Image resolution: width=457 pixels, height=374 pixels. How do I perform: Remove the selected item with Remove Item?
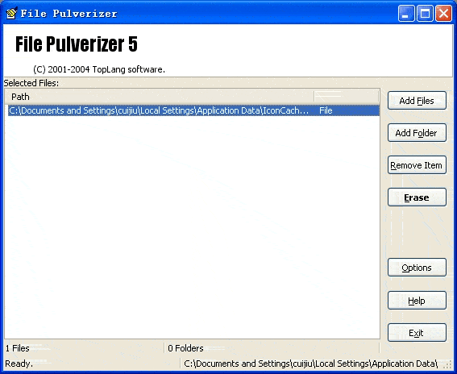coord(417,165)
